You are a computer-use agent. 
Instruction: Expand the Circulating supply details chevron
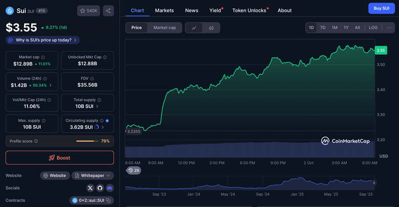(103, 127)
